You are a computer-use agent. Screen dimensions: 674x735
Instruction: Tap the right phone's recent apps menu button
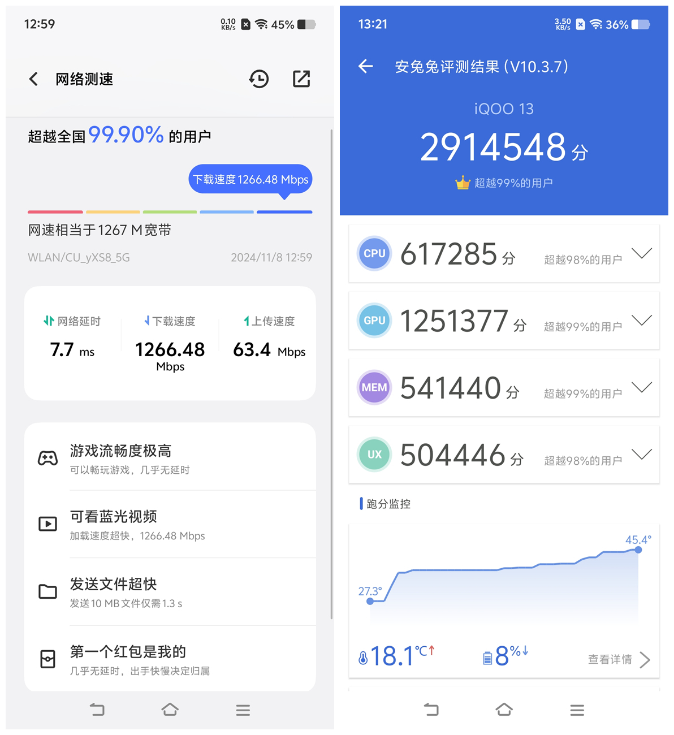[577, 710]
